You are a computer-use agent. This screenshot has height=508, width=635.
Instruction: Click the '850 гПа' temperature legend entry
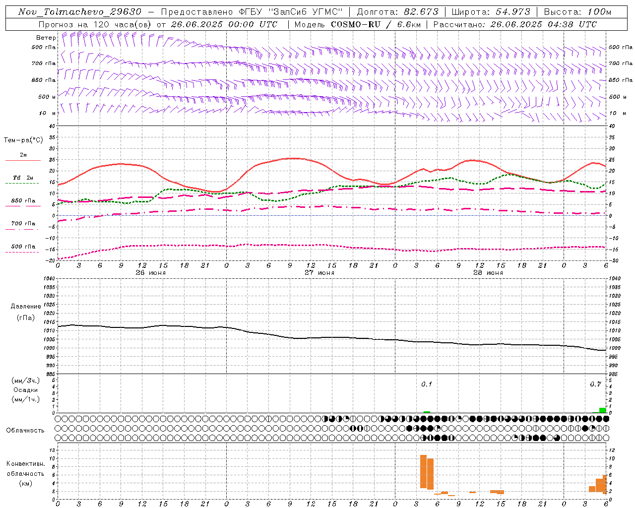pos(23,201)
